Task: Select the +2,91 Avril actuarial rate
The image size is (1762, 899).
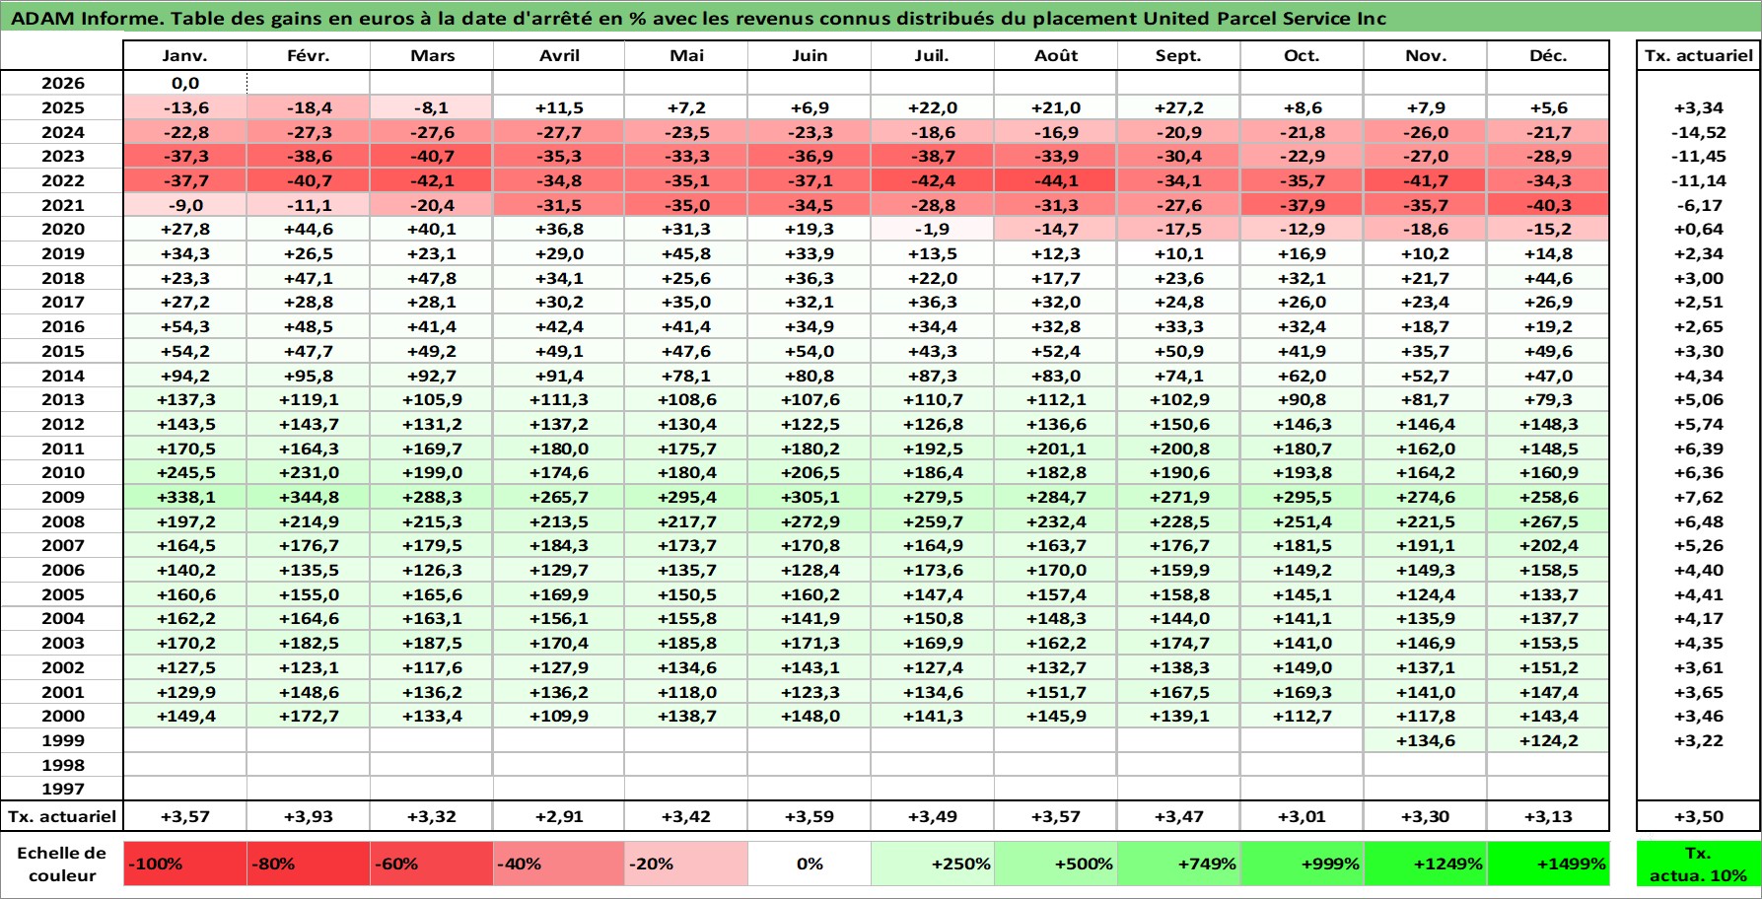Action: click(559, 816)
